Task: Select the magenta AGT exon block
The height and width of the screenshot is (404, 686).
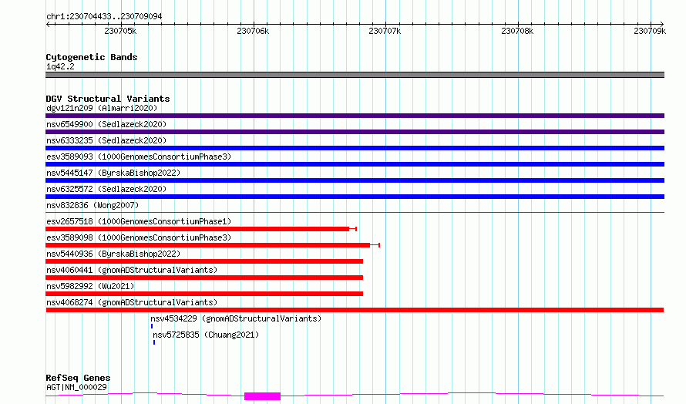Action: click(262, 396)
